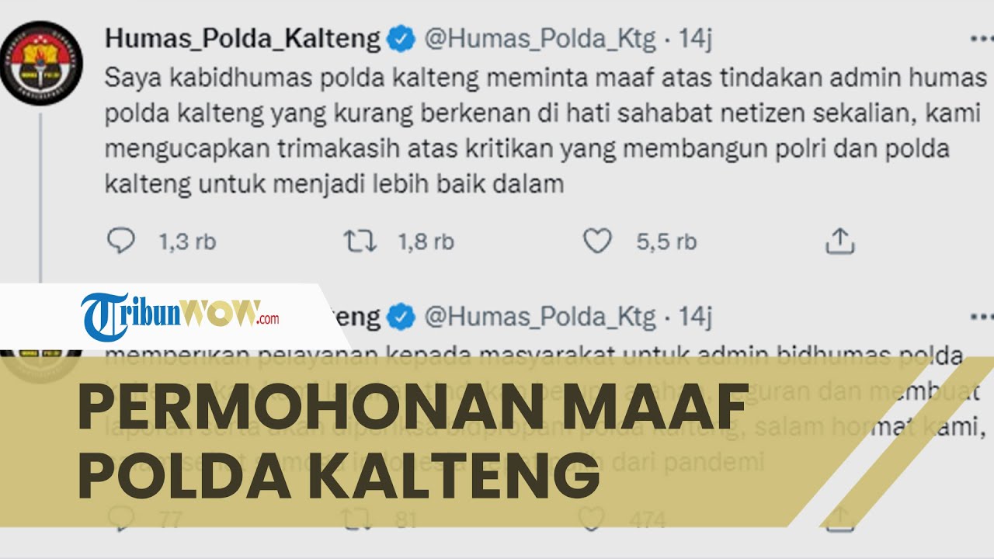Click the 5,5 rb like count
This screenshot has width=994, height=559.
tap(666, 242)
